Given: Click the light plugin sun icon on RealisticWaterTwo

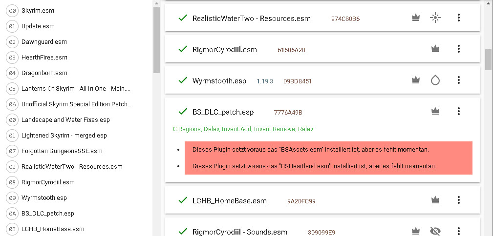Looking at the screenshot, I should pos(435,18).
